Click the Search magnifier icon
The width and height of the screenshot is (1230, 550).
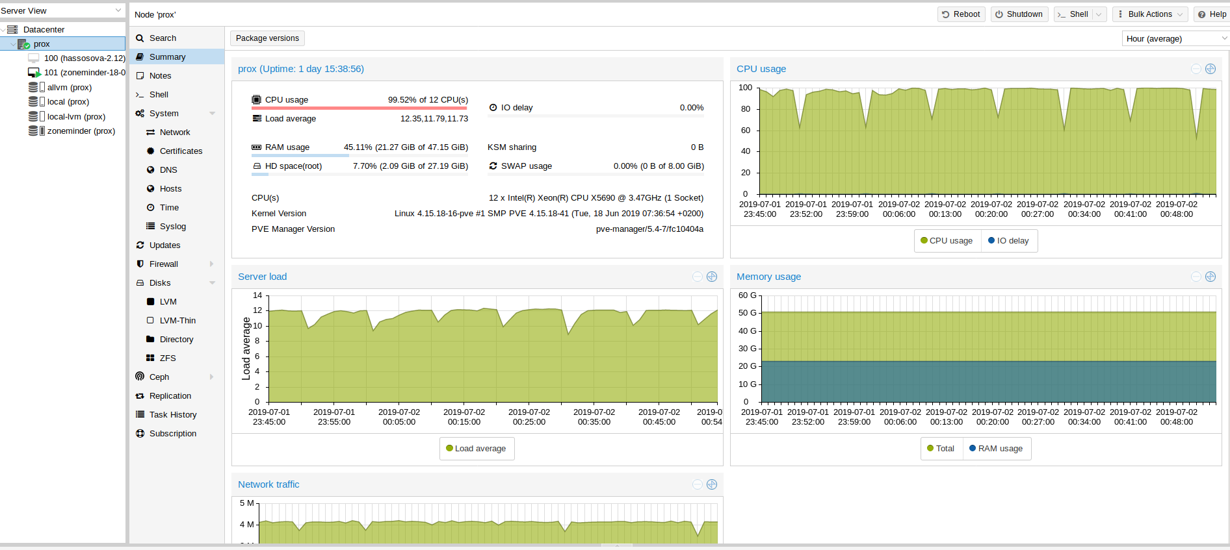click(x=140, y=38)
